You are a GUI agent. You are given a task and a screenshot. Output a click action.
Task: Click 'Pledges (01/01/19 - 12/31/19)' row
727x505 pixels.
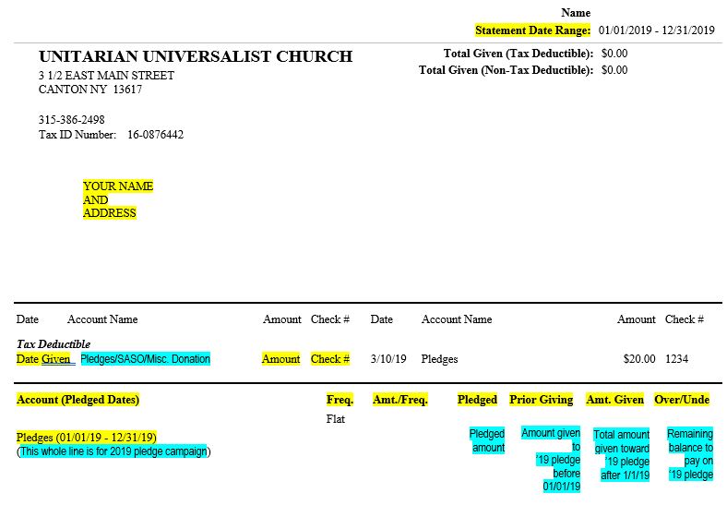[x=86, y=438]
